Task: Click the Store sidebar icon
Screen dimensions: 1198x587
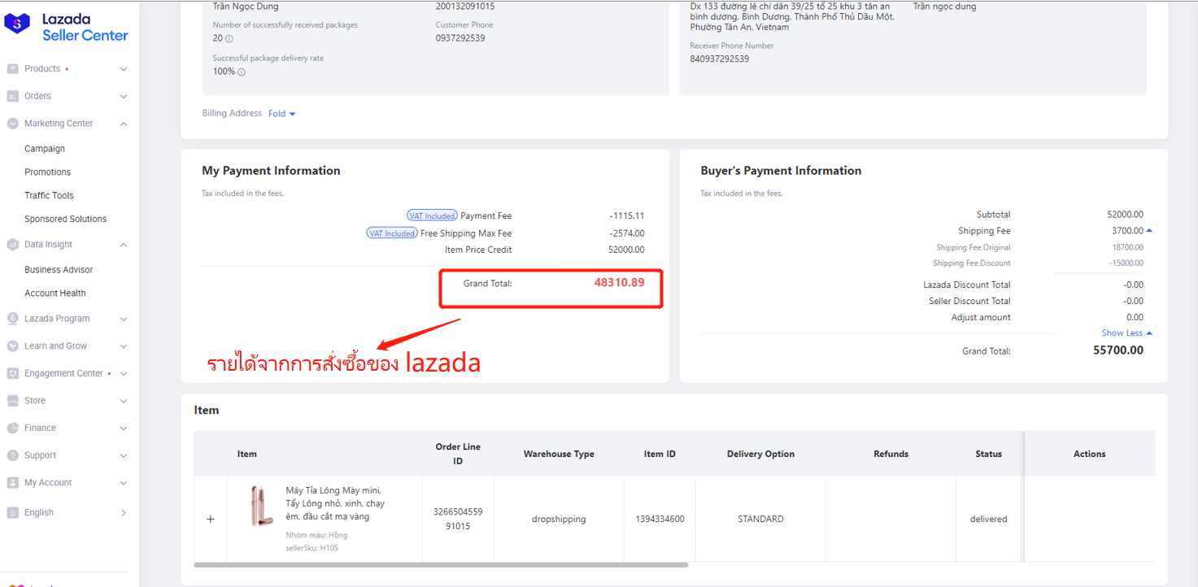Action: click(x=12, y=401)
